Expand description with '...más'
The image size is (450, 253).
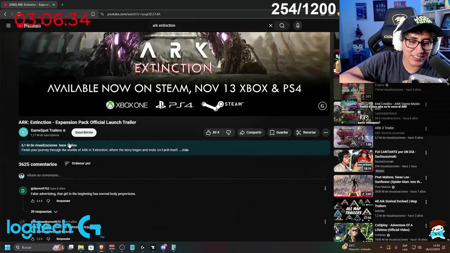(184, 150)
